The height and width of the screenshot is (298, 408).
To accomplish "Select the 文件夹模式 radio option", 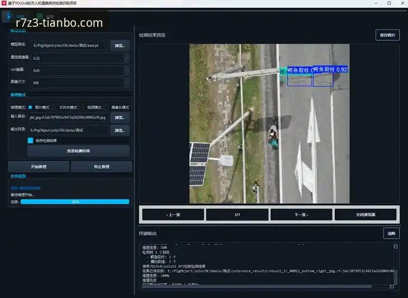I will [x=68, y=107].
